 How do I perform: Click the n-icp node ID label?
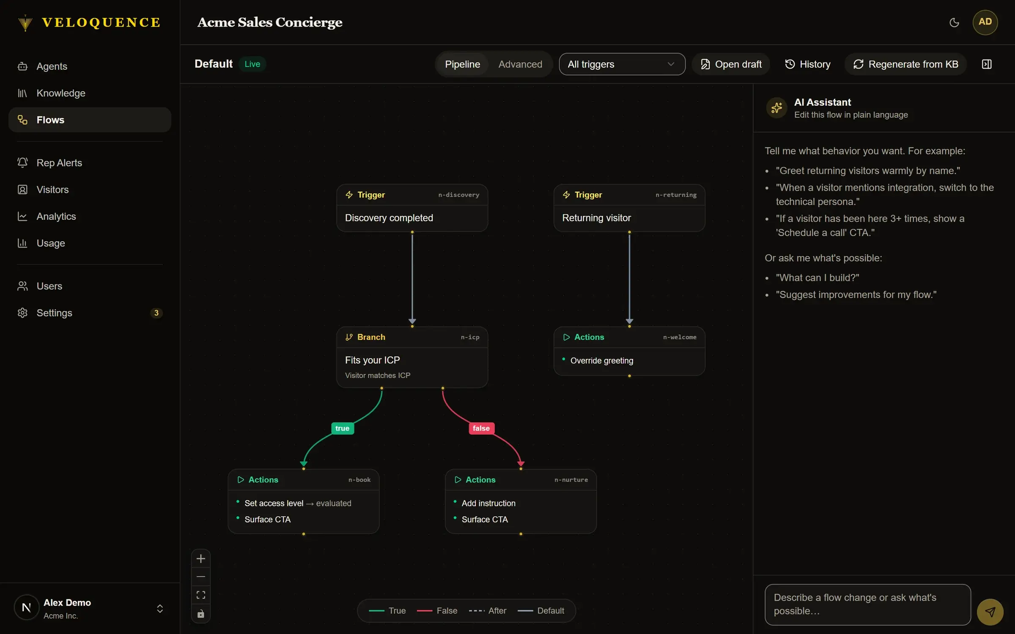[470, 337]
